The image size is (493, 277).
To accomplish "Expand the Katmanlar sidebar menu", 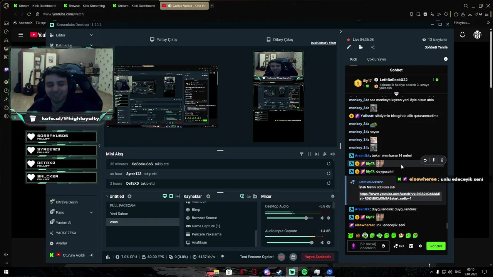I will tap(71, 45).
